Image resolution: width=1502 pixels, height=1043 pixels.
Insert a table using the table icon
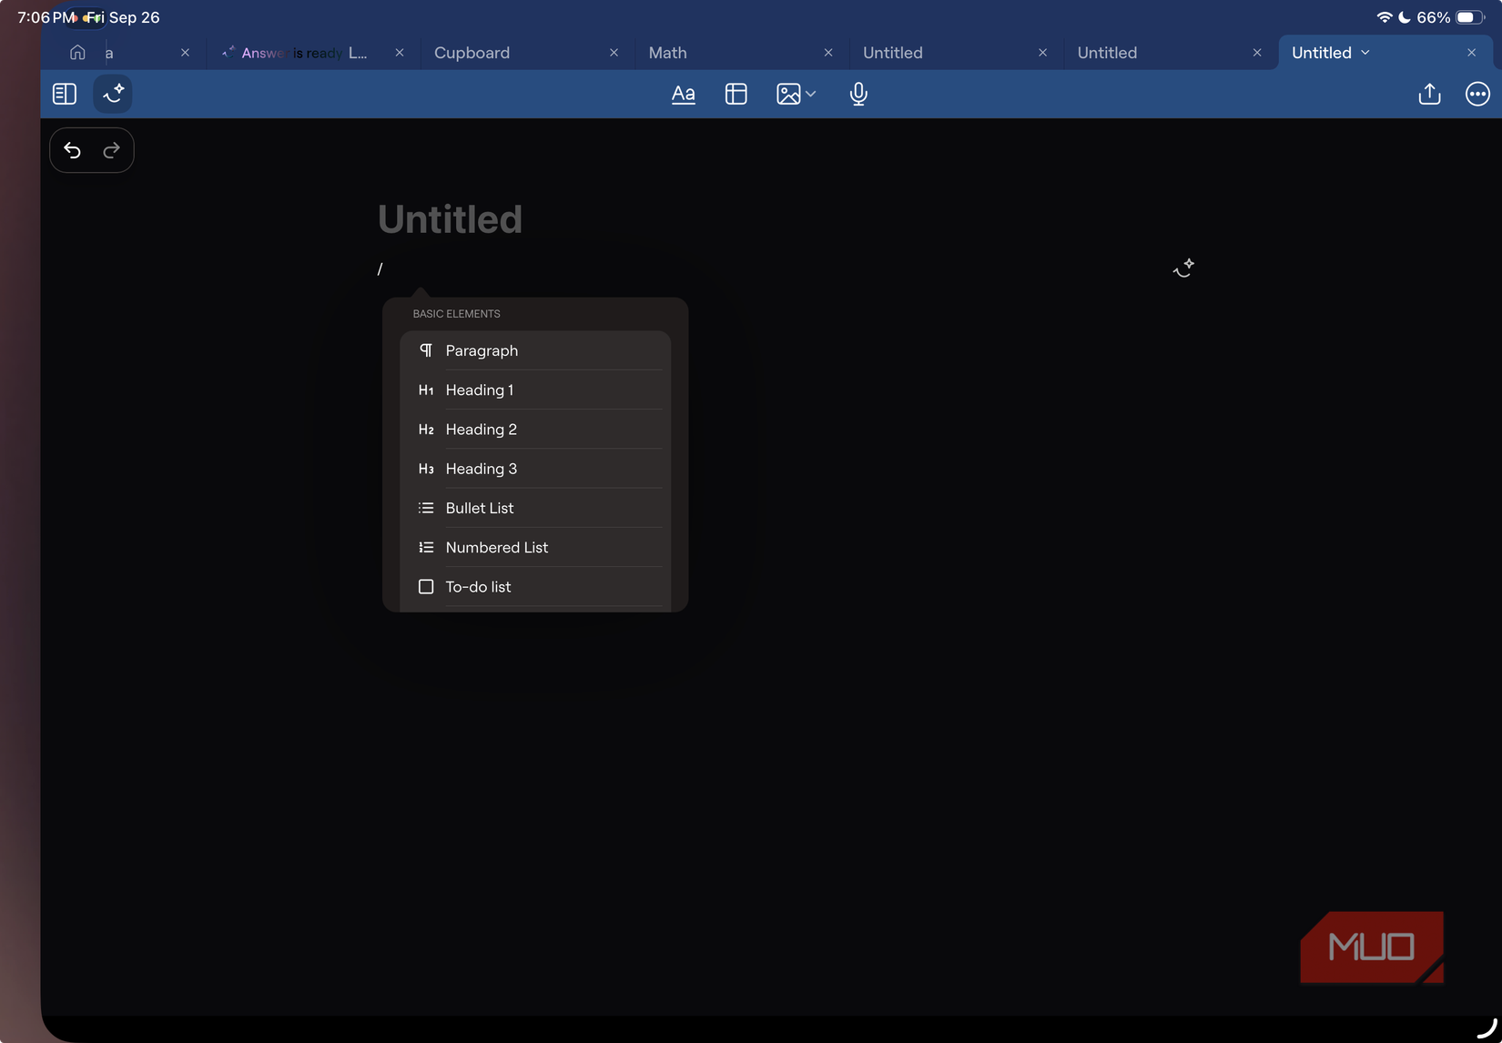[x=736, y=94]
